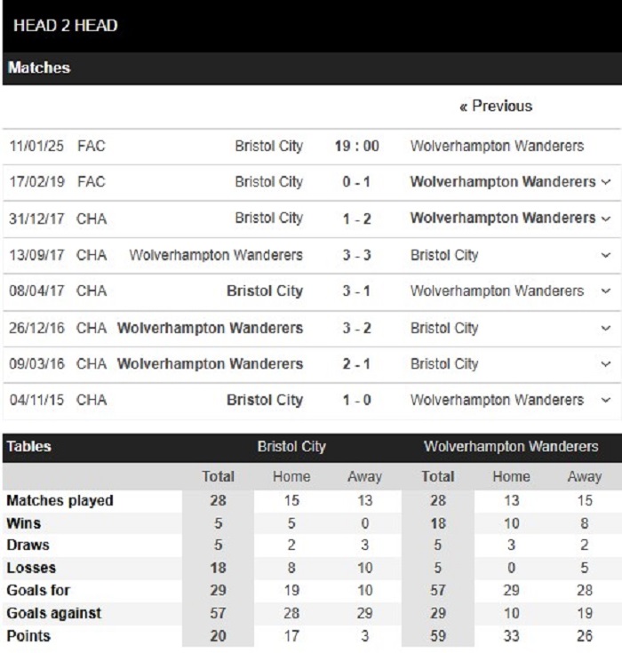Expand the 08/04/17 match chevron
Screen dimensions: 622x653
click(606, 291)
